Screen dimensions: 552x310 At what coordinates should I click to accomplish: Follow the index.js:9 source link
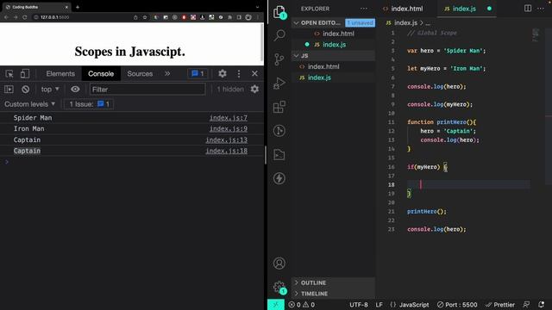(228, 128)
